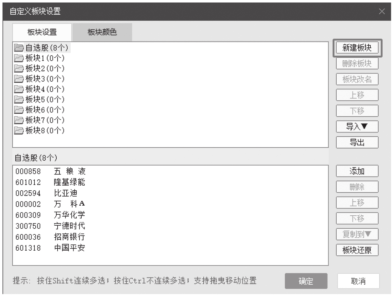392x295 pixels.
Task: Click stock code 000858
Action: click(28, 172)
